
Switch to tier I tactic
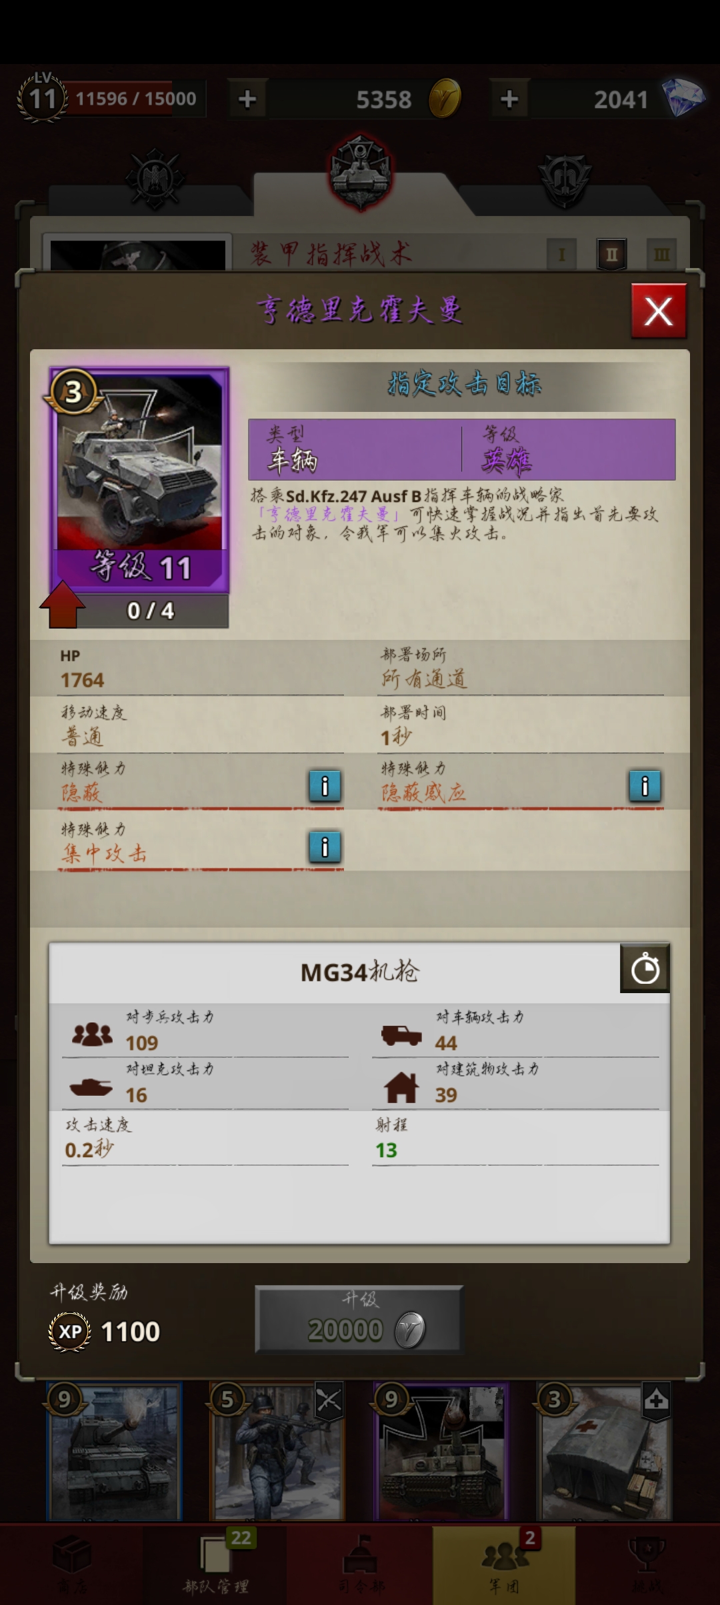561,254
